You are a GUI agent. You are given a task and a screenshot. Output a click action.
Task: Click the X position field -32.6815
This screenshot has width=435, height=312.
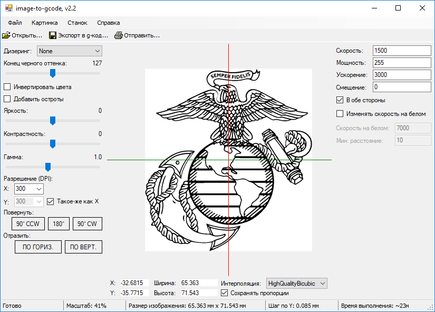point(135,283)
